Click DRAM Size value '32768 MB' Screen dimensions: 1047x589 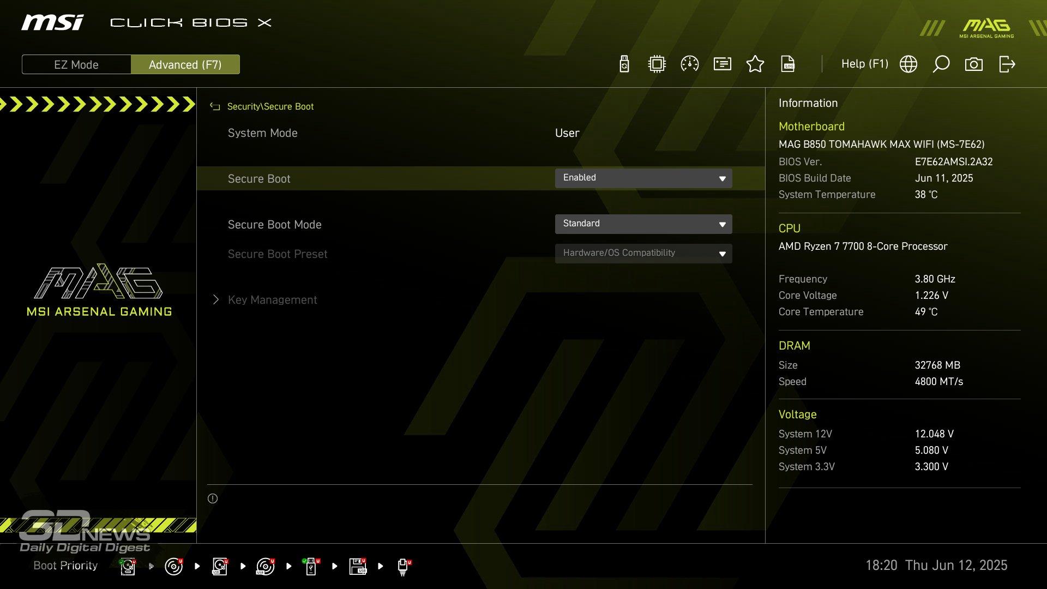click(x=937, y=365)
